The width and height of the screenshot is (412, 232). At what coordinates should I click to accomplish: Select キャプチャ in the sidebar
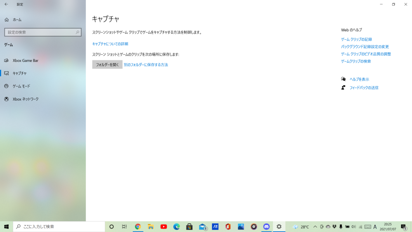pyautogui.click(x=43, y=73)
